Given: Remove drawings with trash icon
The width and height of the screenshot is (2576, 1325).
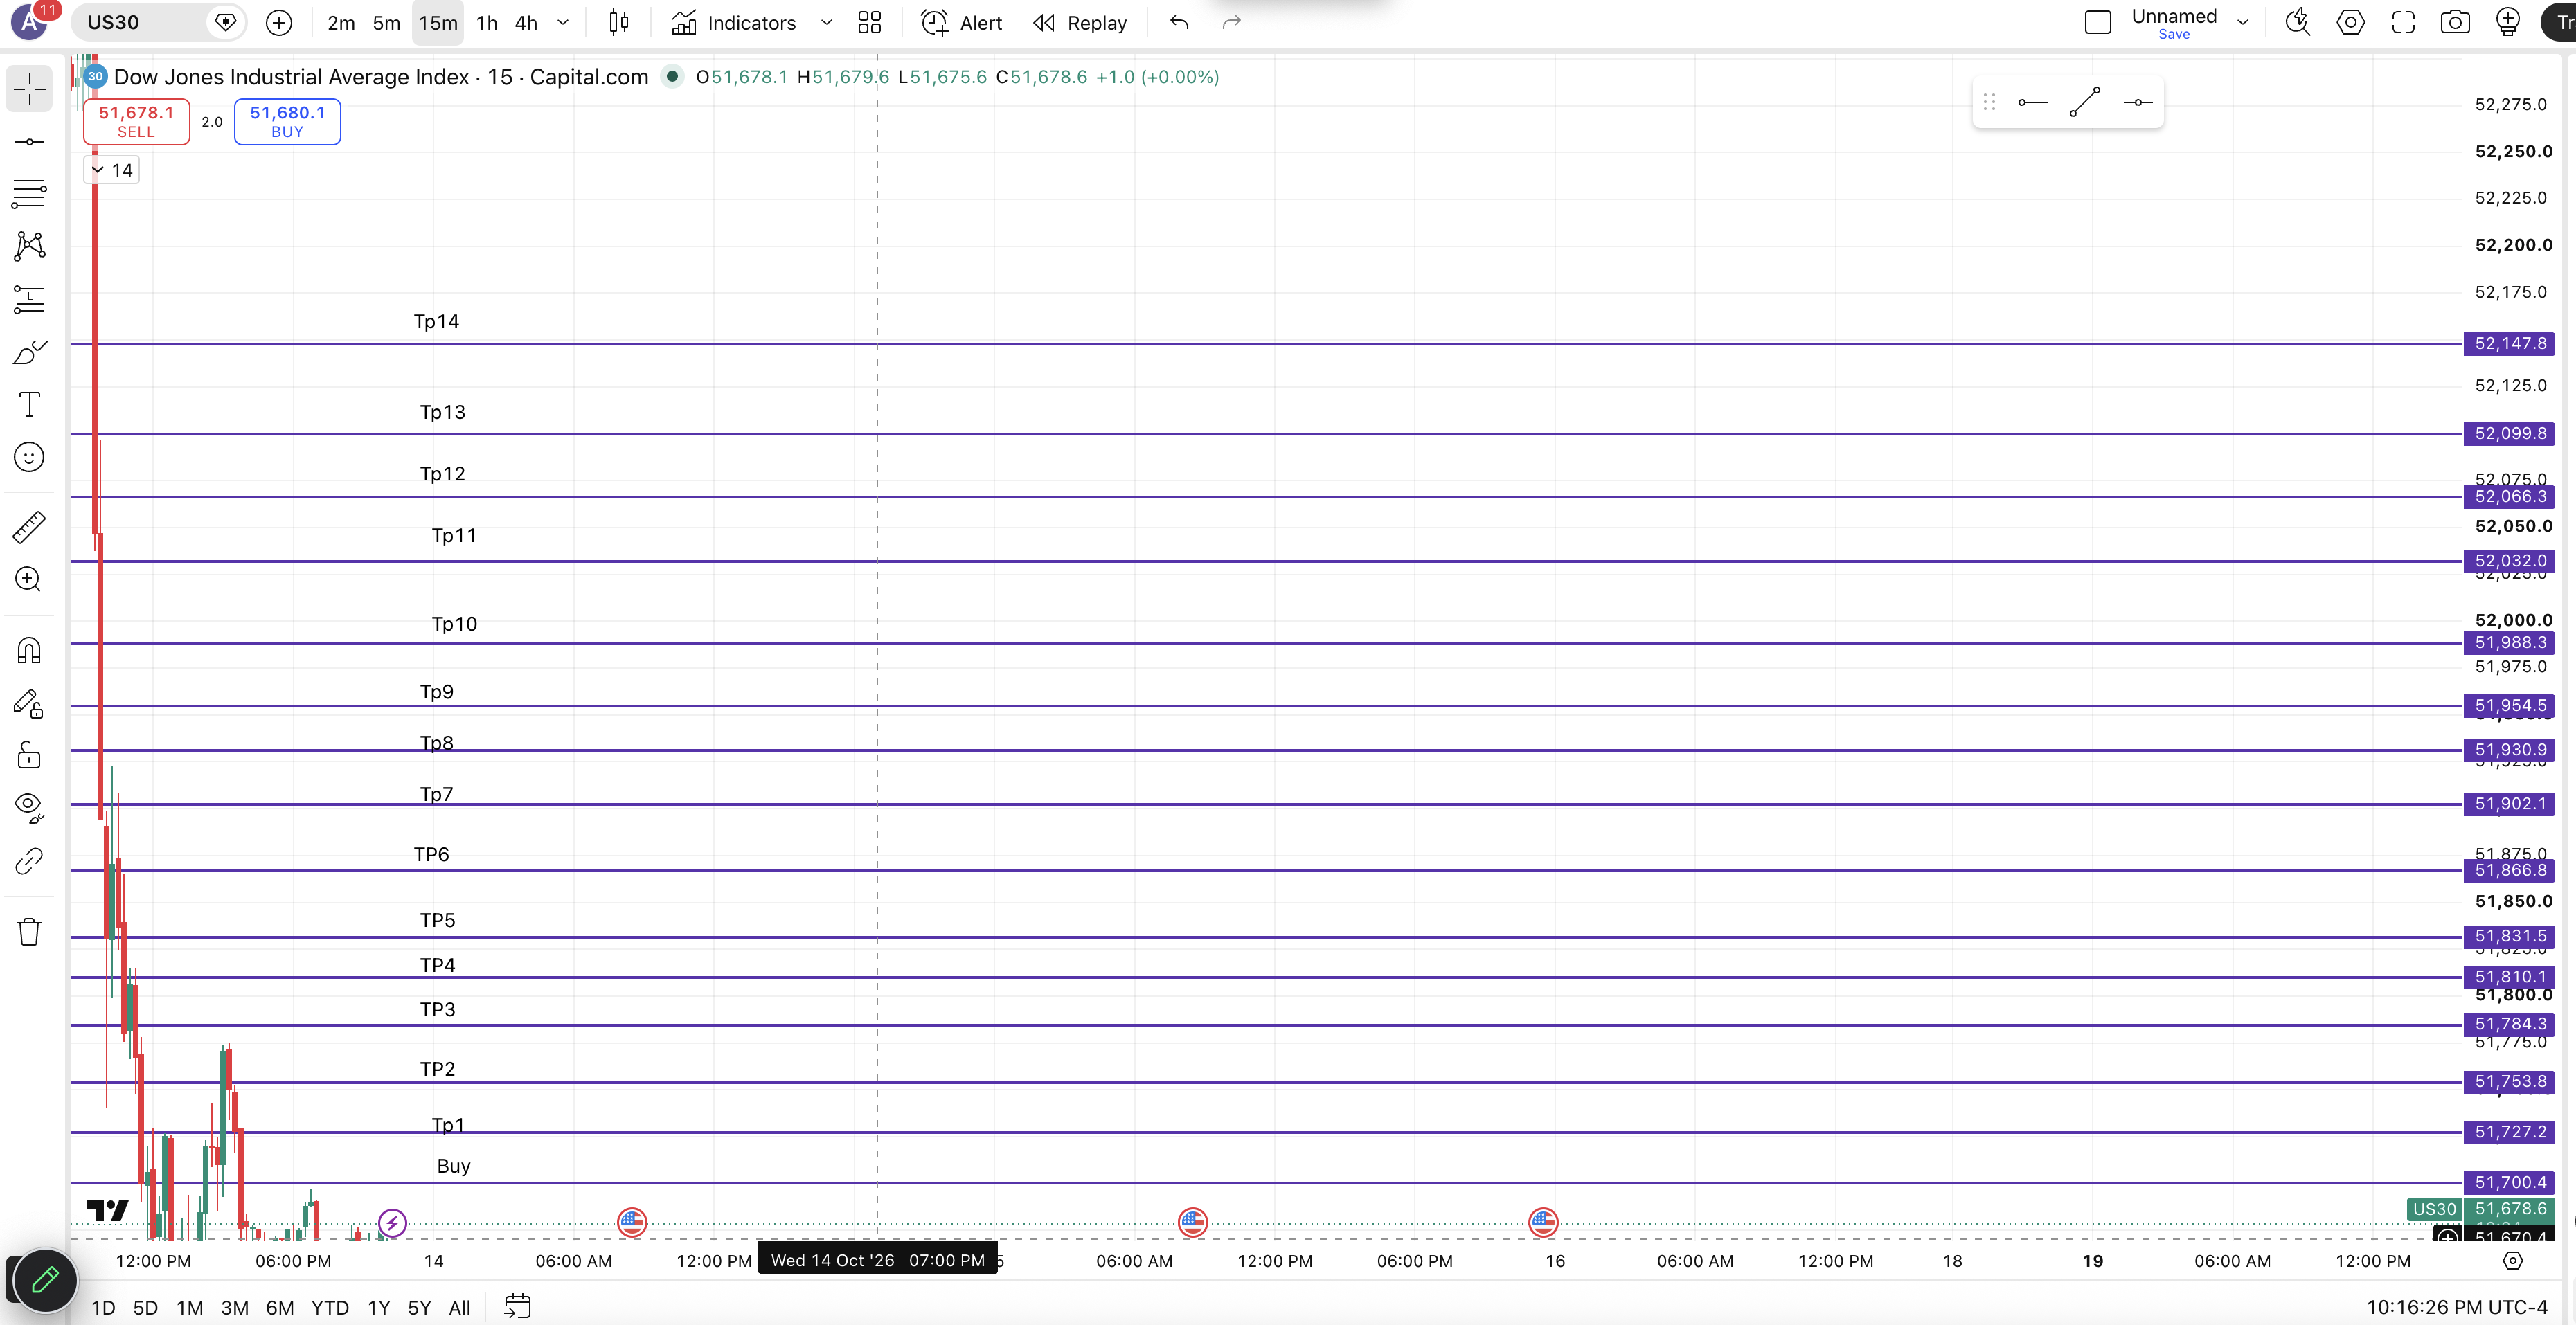Looking at the screenshot, I should [29, 932].
